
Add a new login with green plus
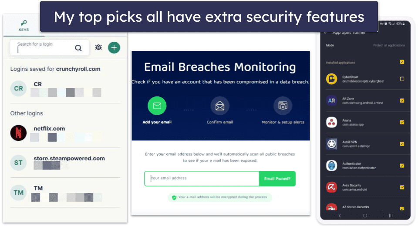114,48
